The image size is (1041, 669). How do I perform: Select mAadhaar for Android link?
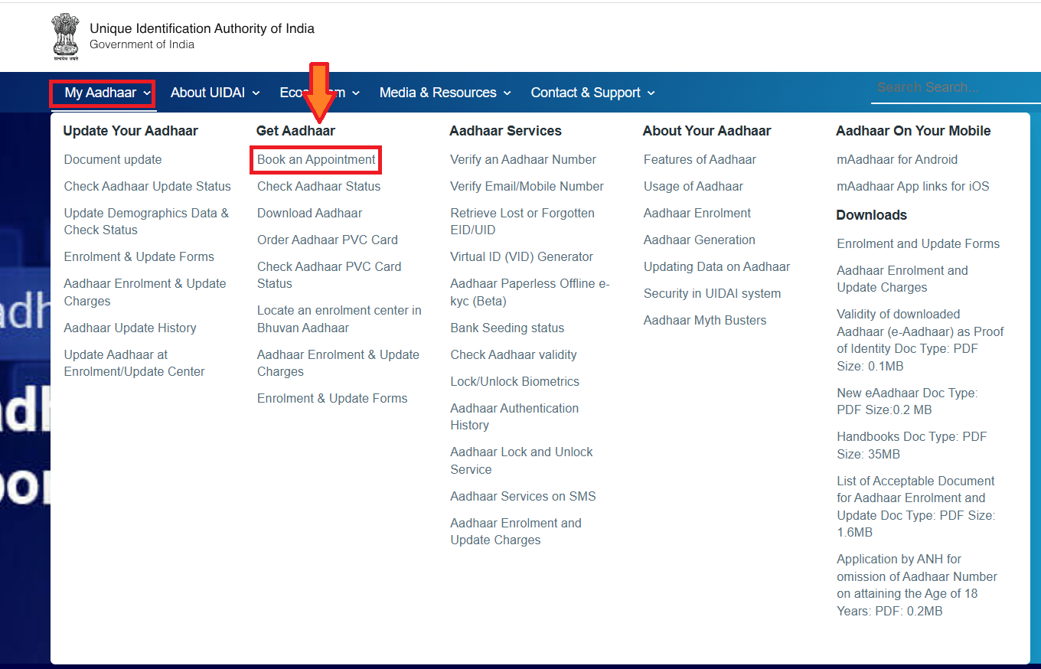(897, 160)
